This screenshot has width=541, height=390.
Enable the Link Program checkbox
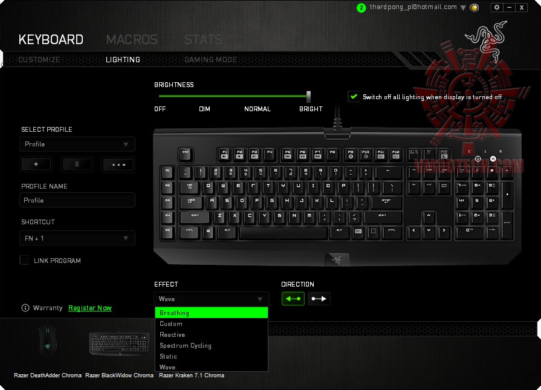[24, 260]
